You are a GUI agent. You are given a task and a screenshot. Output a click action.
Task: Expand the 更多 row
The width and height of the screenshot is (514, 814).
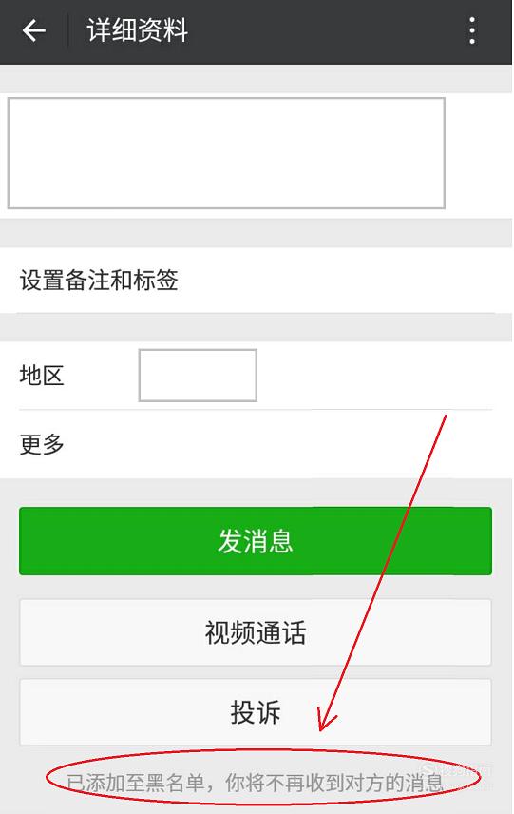[257, 444]
